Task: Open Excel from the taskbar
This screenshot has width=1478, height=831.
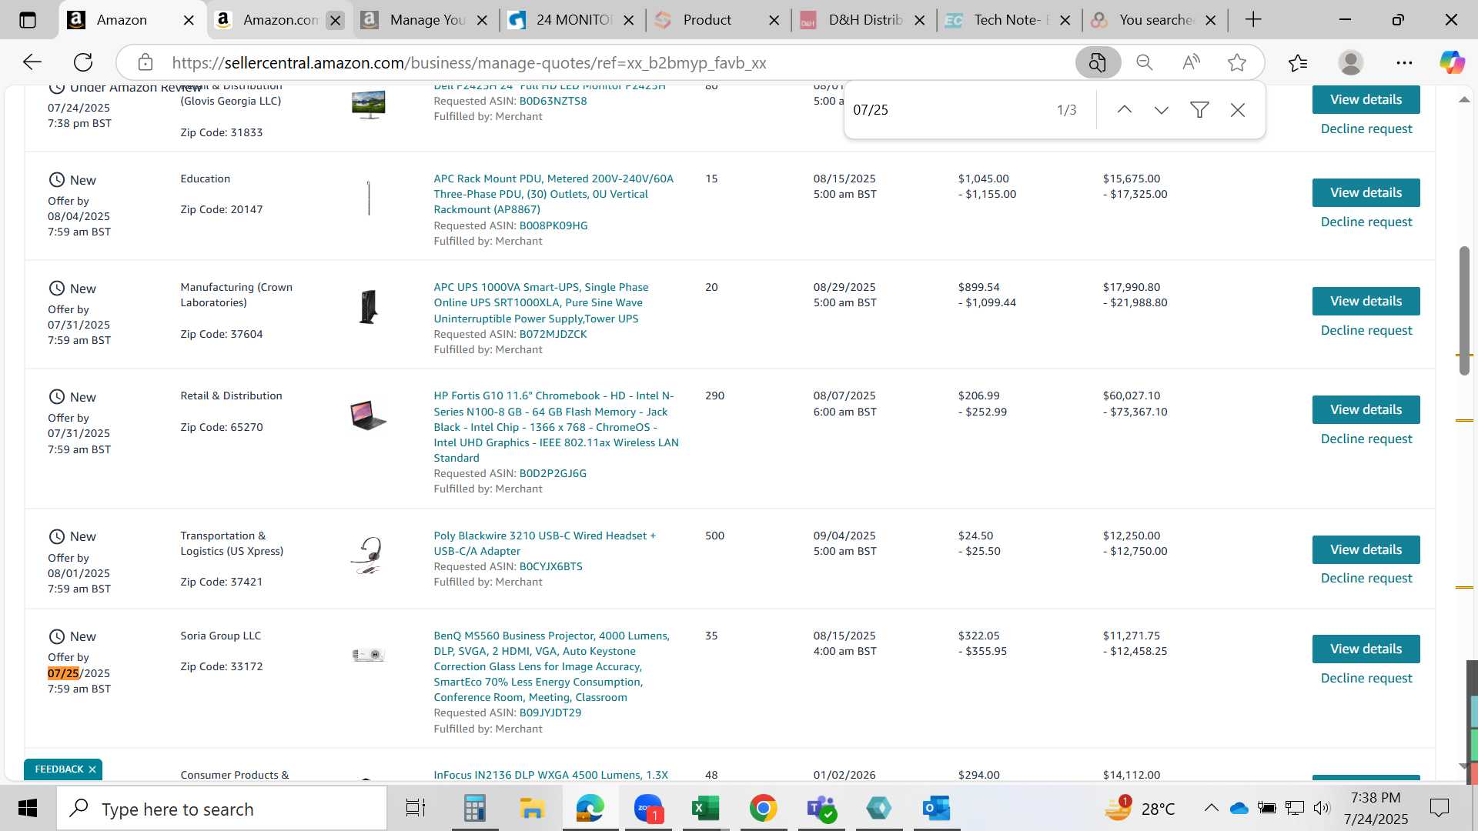Action: click(x=705, y=809)
